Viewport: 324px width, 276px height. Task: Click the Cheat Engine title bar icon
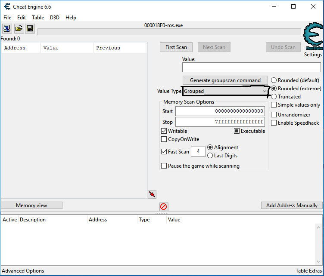[x=7, y=7]
